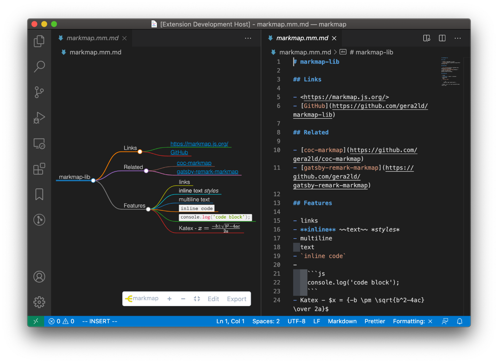Open the Extensions view
Screen dimensions: 498x363
pos(39,169)
